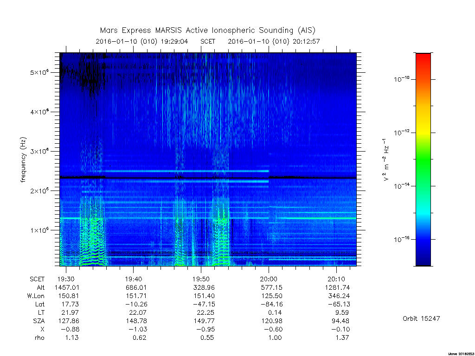Click the 19:50 SCET tick label

(201, 279)
